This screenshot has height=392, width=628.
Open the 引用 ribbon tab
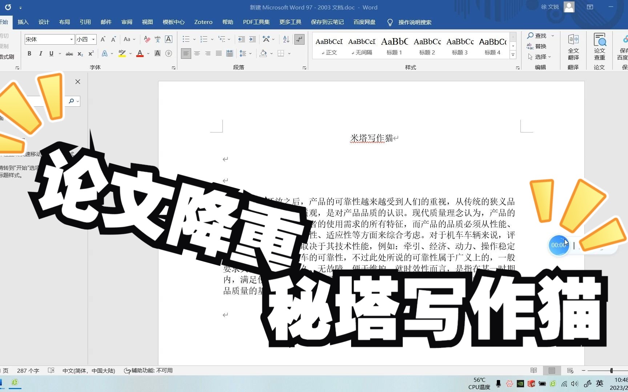pos(85,22)
